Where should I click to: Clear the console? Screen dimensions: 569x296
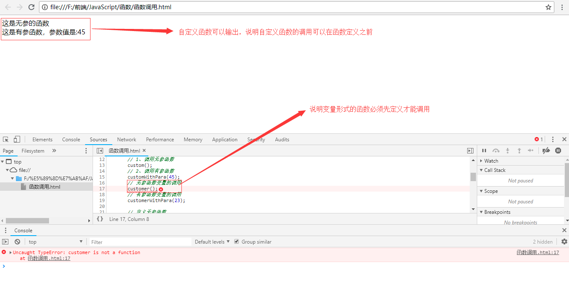pyautogui.click(x=17, y=241)
